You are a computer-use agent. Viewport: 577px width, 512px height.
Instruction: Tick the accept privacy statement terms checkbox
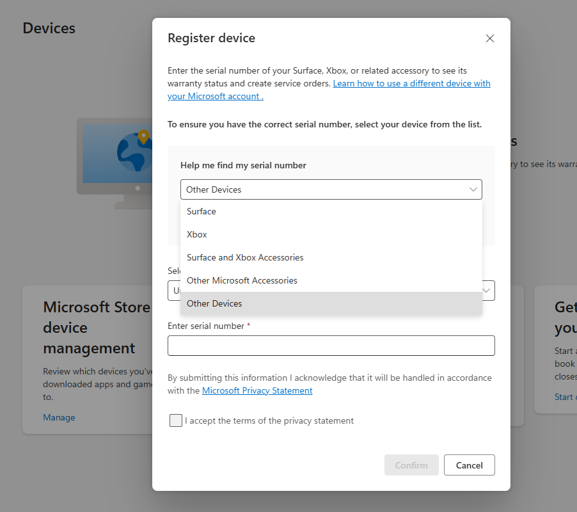175,420
